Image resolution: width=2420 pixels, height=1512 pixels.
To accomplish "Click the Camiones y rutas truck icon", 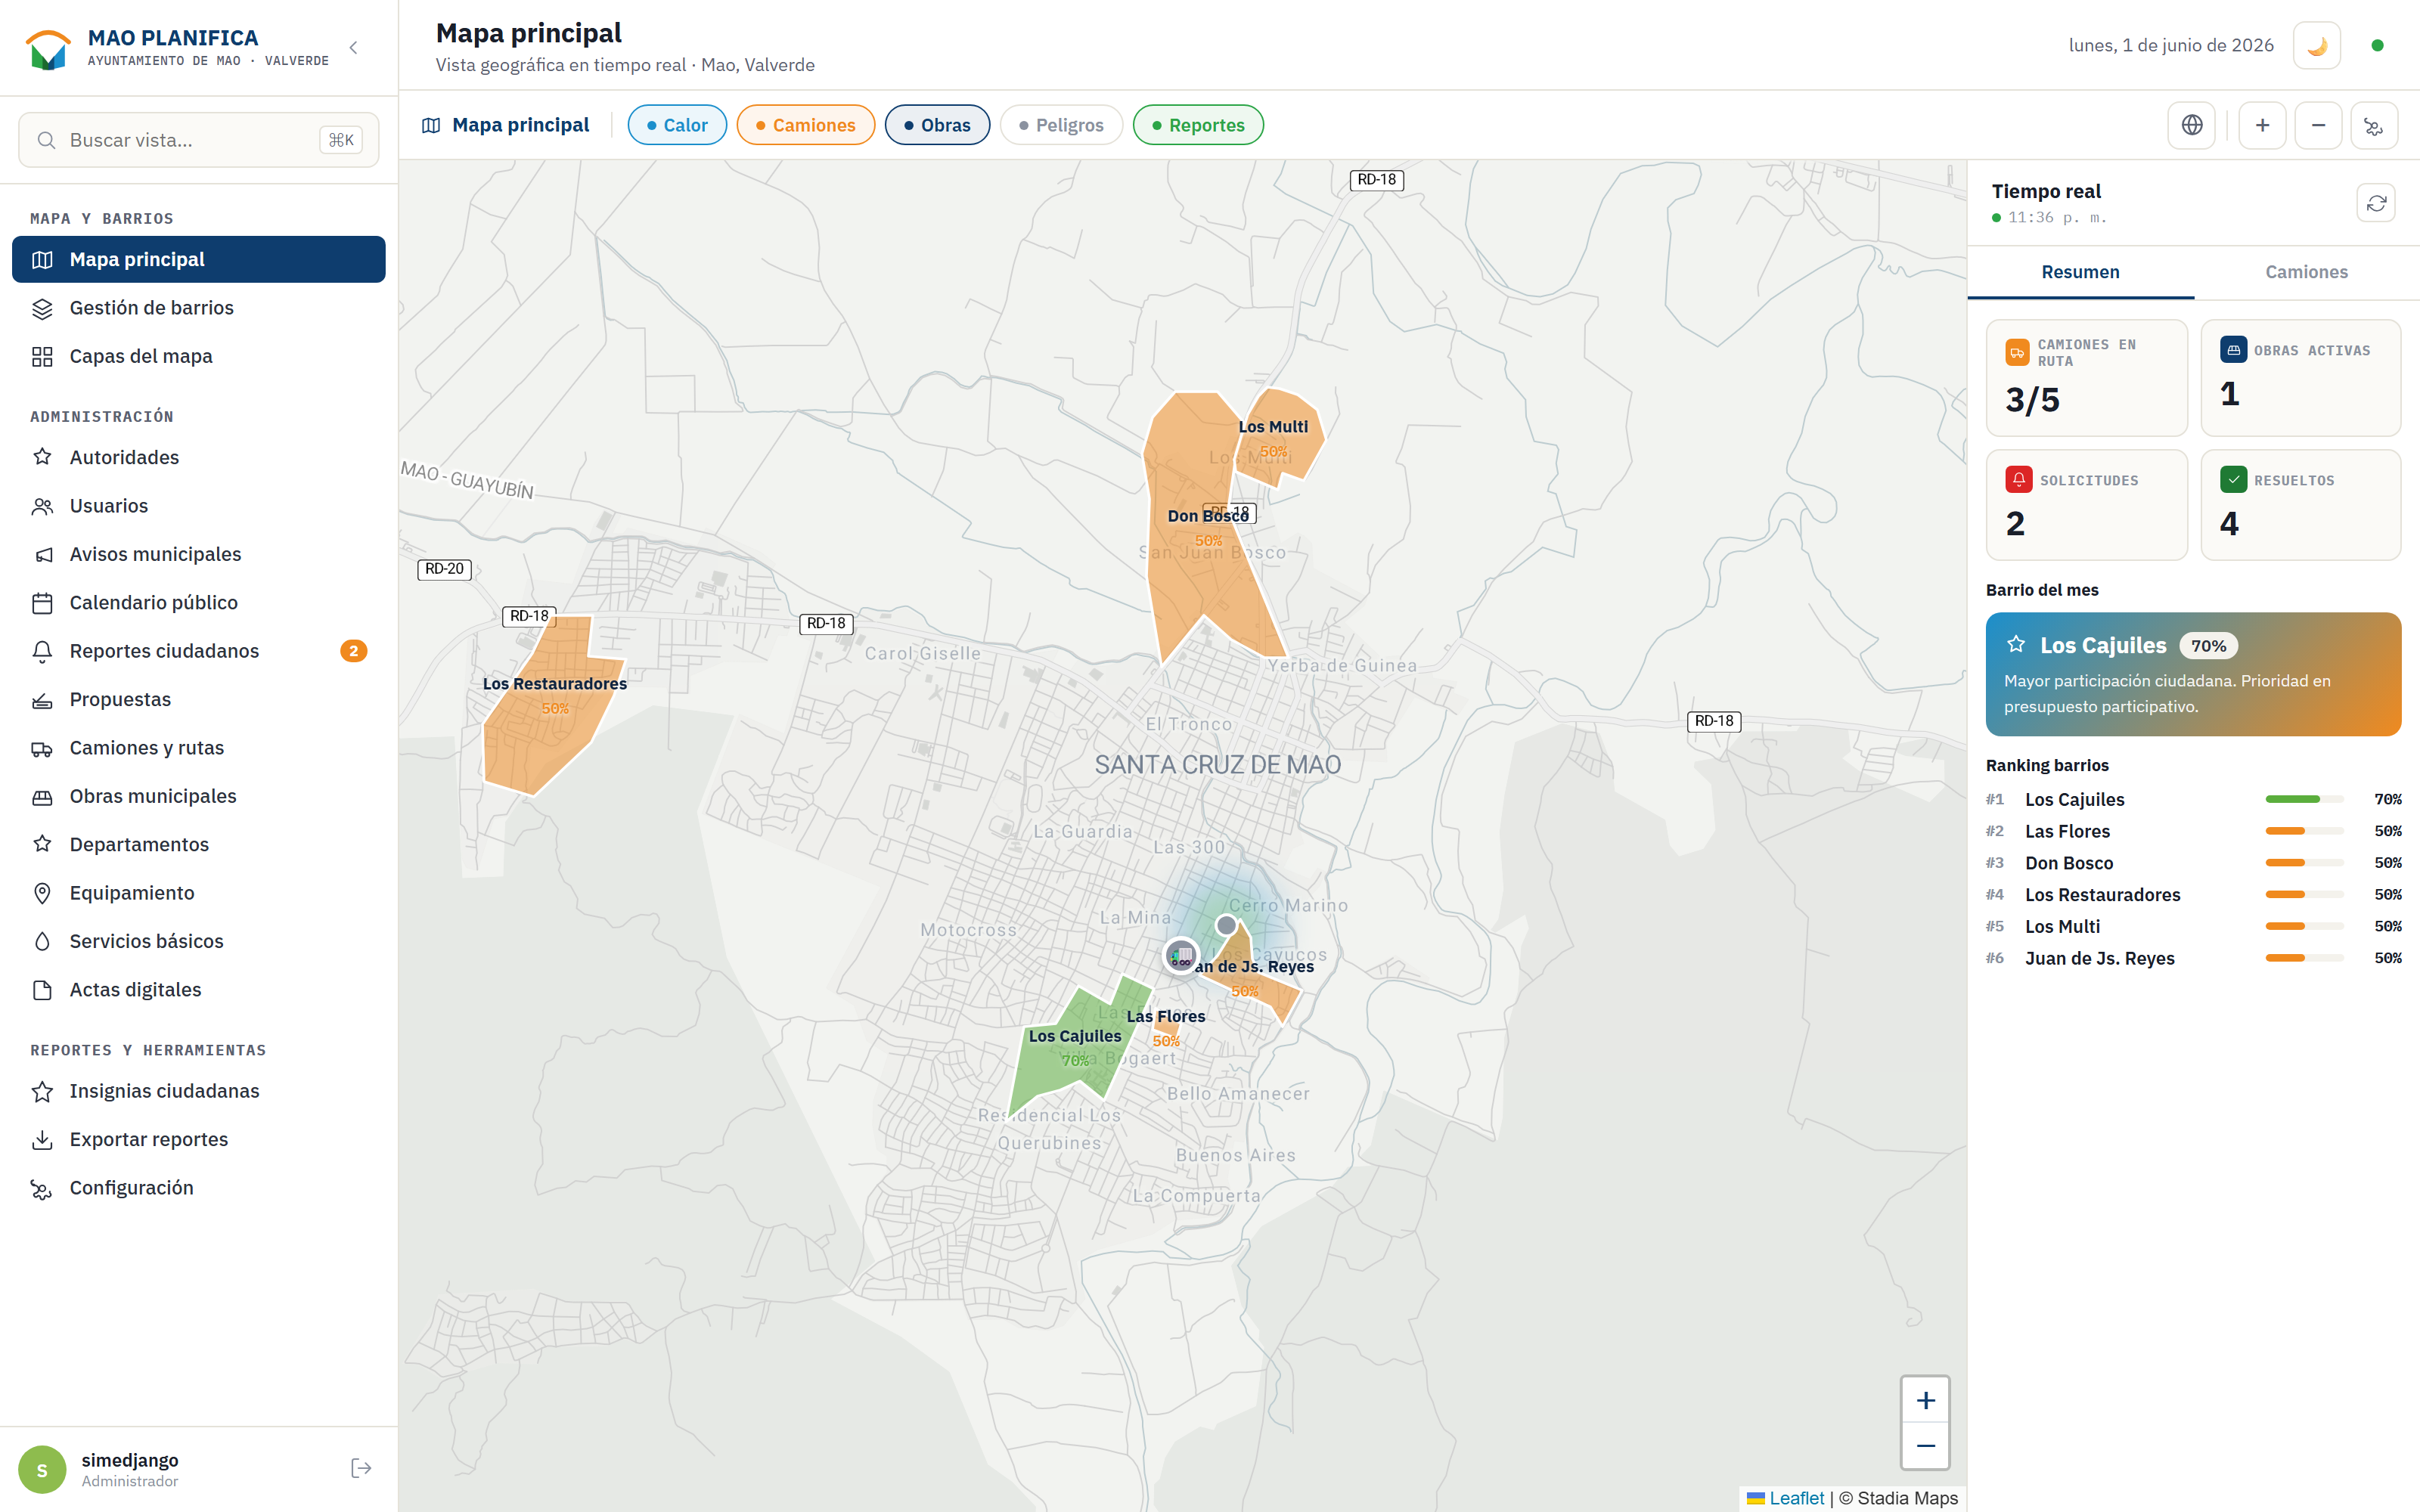I will pyautogui.click(x=42, y=748).
